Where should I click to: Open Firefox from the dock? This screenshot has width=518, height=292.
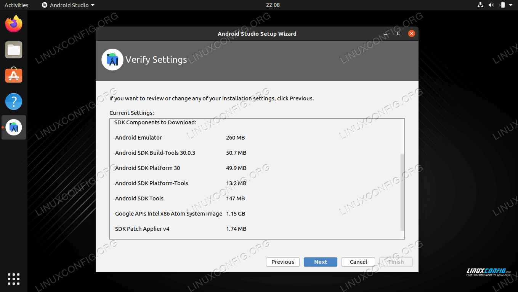[x=14, y=24]
